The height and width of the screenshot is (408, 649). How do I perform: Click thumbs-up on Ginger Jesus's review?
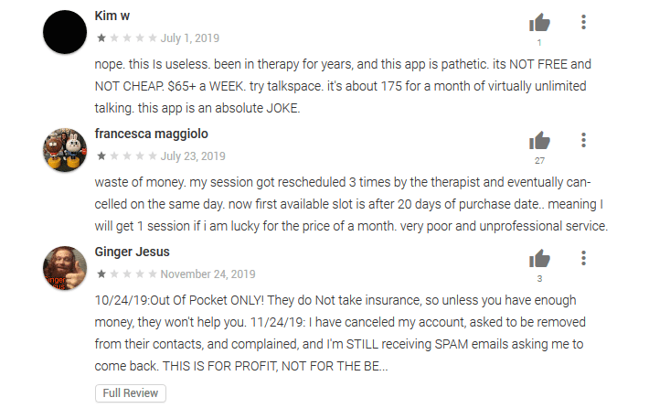[539, 259]
